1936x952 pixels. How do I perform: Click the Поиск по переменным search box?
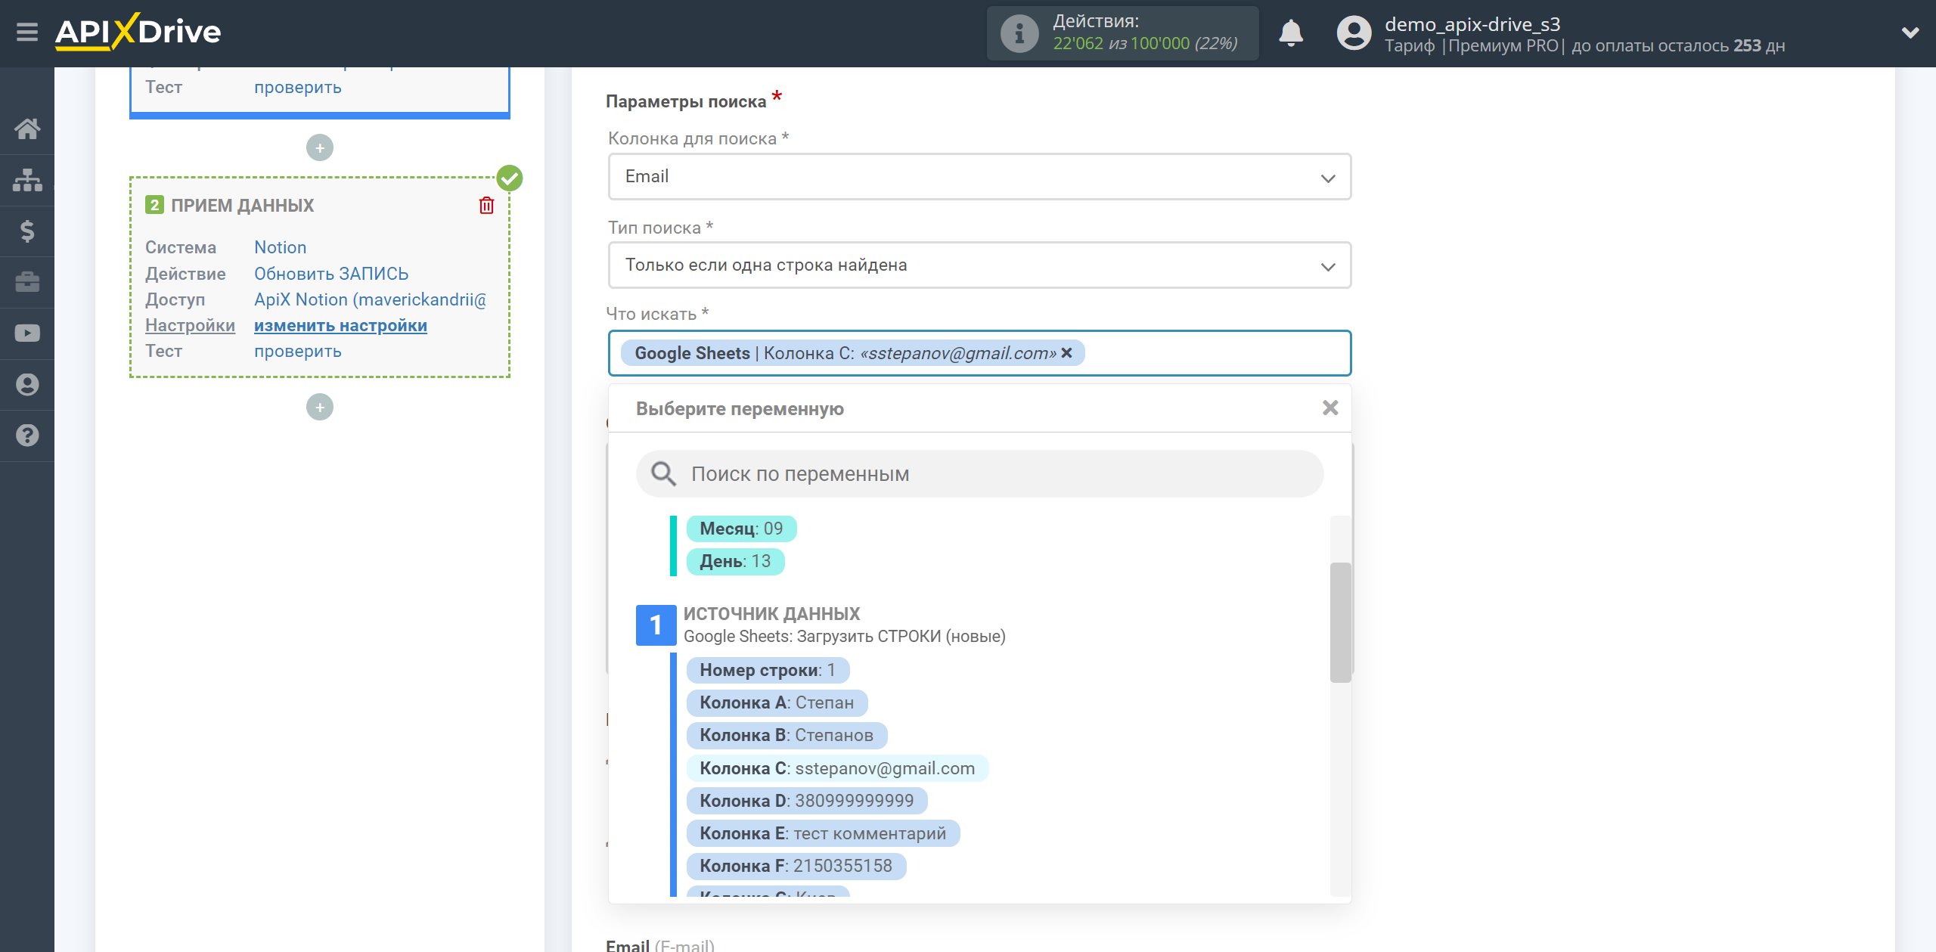[979, 473]
